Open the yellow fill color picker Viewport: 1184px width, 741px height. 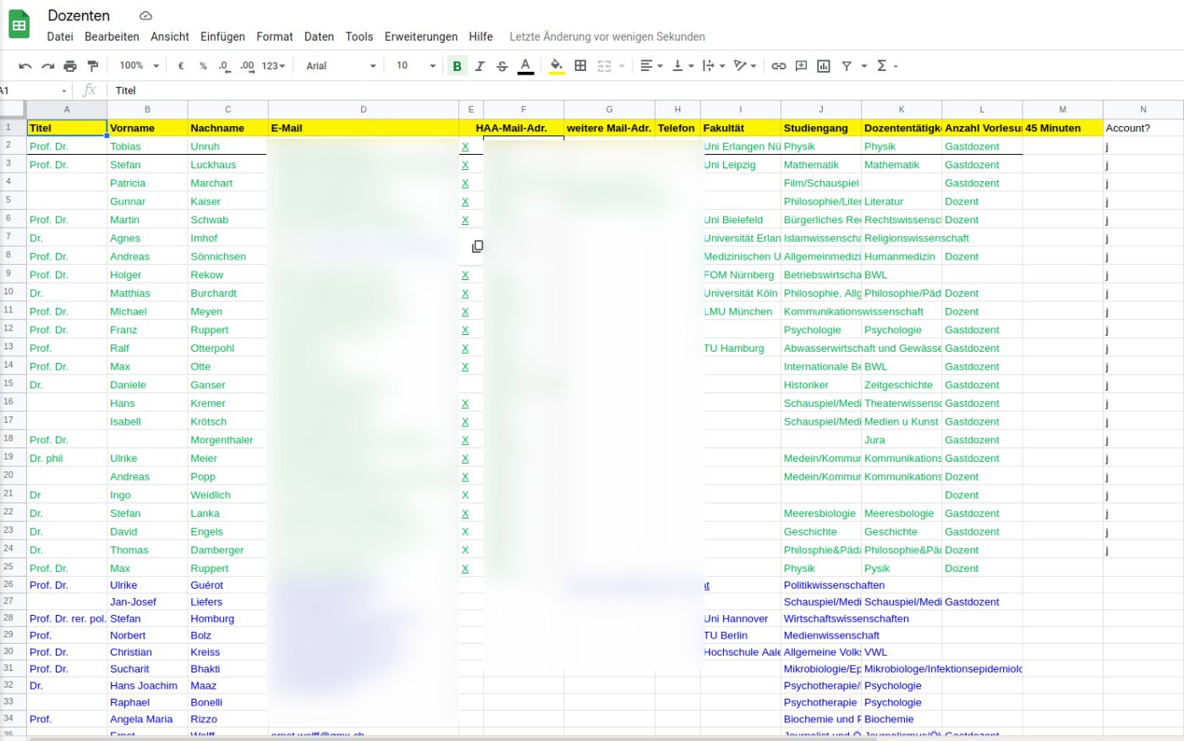coord(556,66)
